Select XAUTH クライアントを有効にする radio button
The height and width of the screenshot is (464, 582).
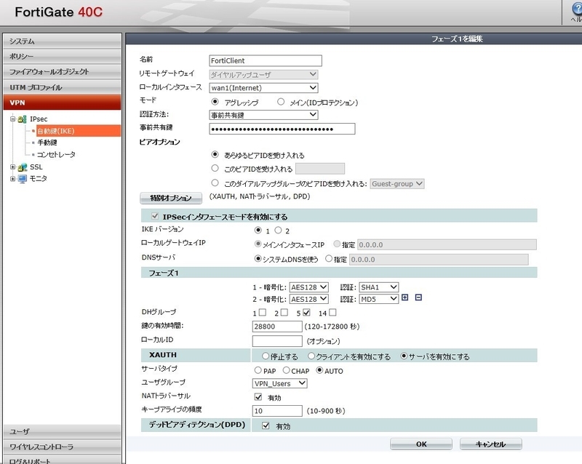click(311, 356)
